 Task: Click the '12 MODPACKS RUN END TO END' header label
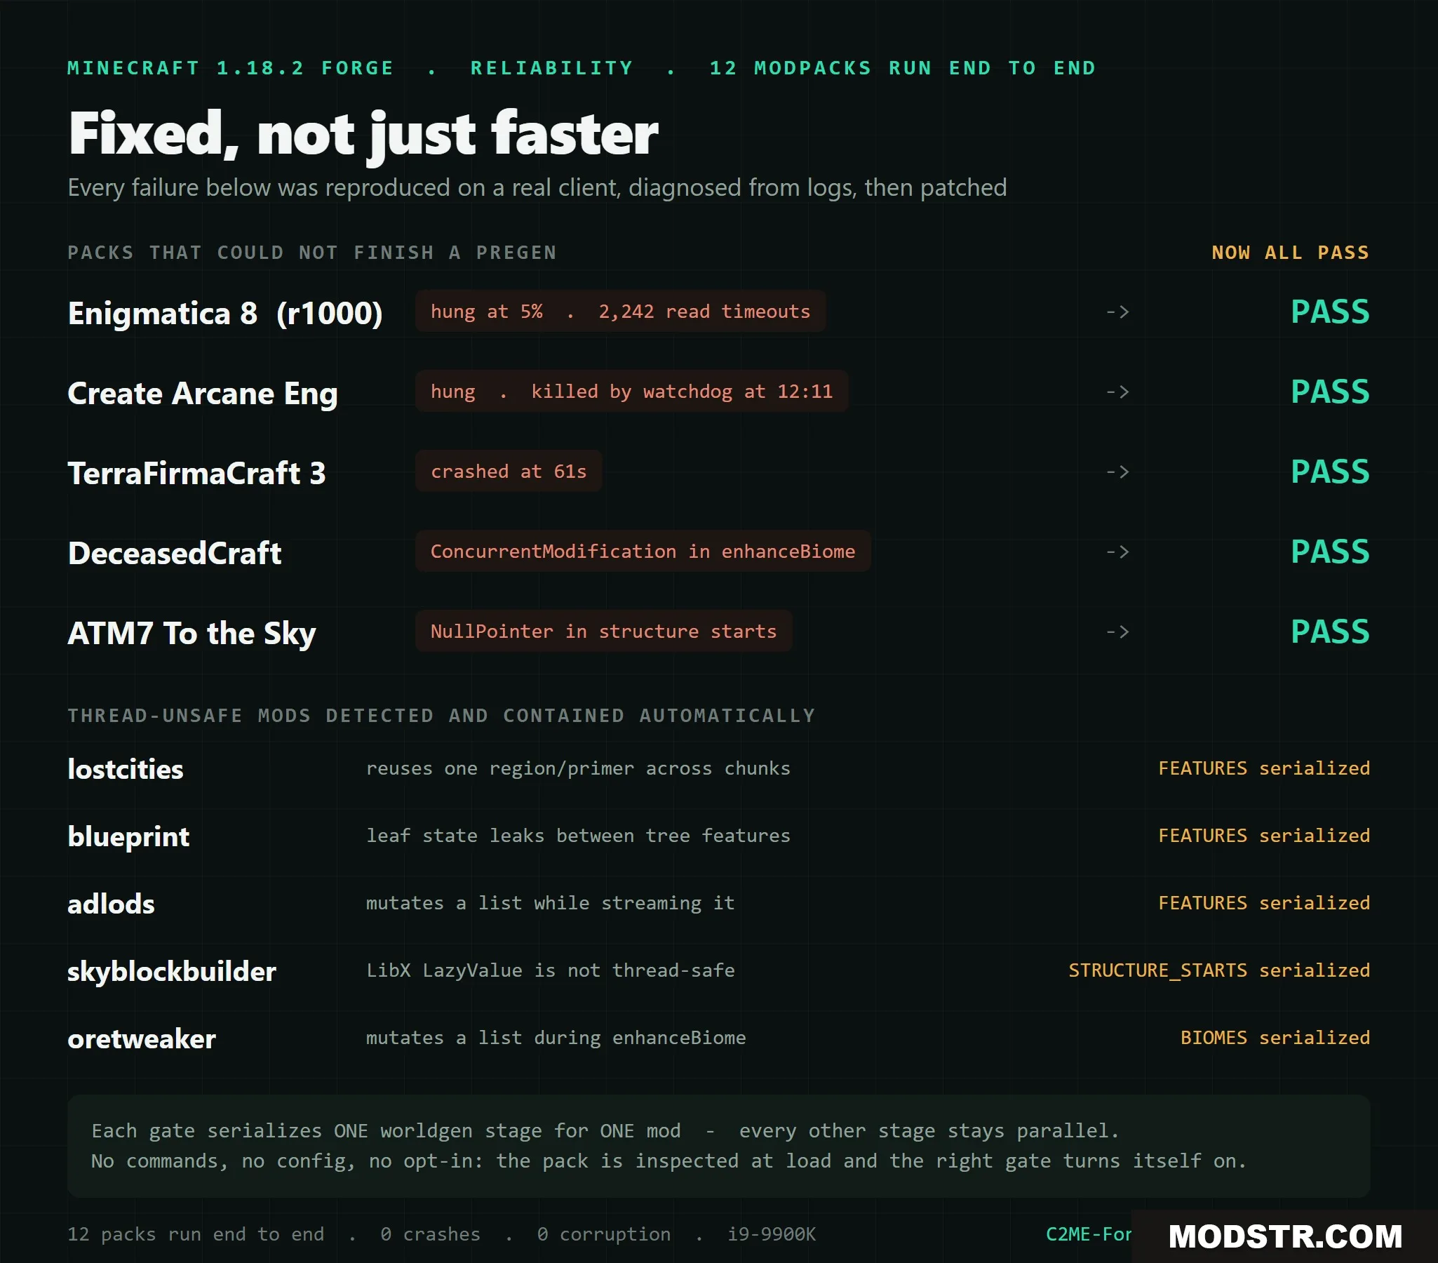(x=903, y=68)
